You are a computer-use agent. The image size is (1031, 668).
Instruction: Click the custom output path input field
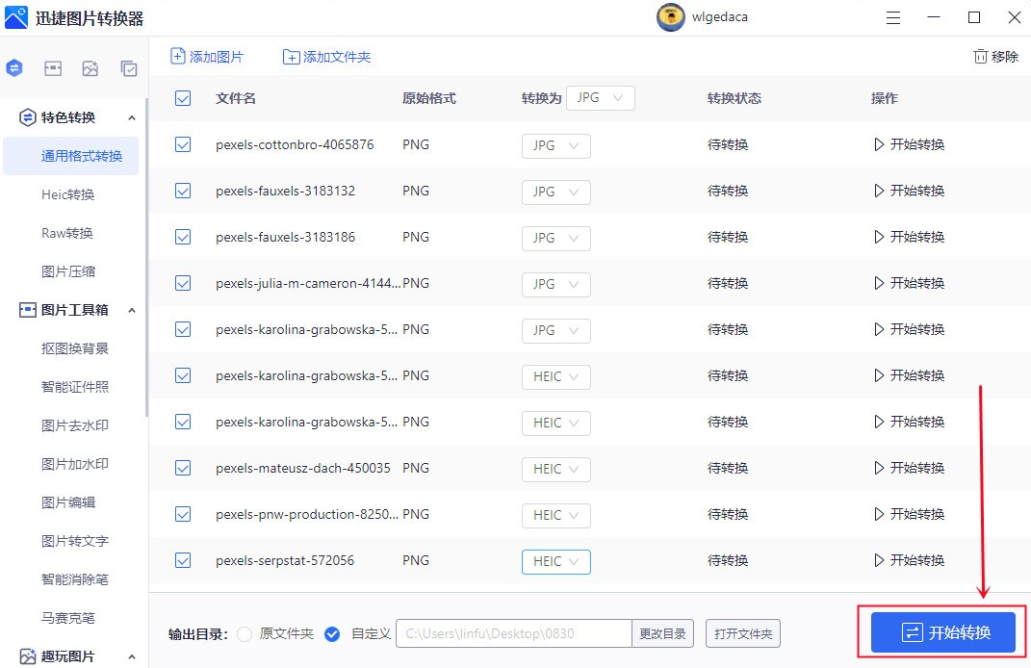point(513,633)
